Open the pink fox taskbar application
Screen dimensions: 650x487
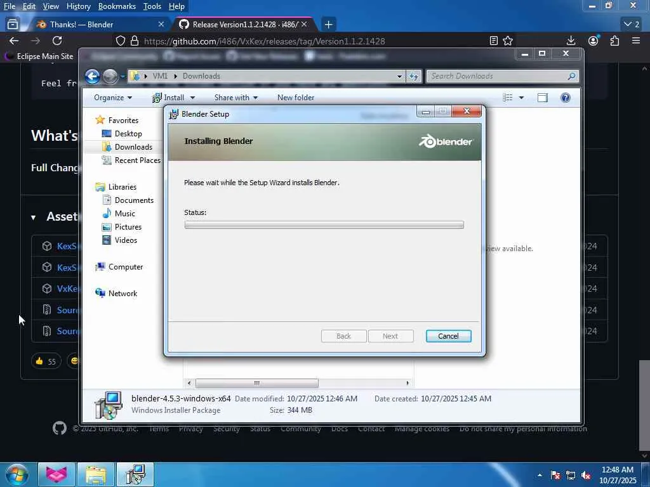(x=56, y=474)
